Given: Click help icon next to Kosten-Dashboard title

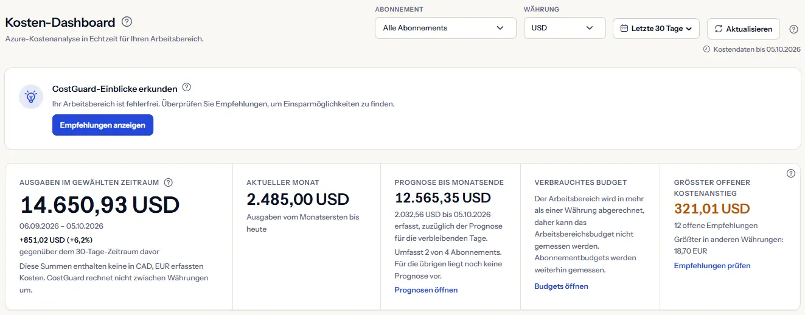Looking at the screenshot, I should point(127,22).
